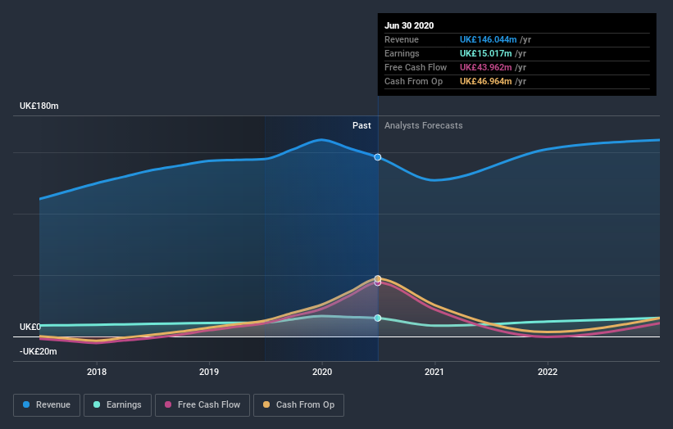673x429 pixels.
Task: Click the 2021 x-axis label
Action: tap(434, 372)
